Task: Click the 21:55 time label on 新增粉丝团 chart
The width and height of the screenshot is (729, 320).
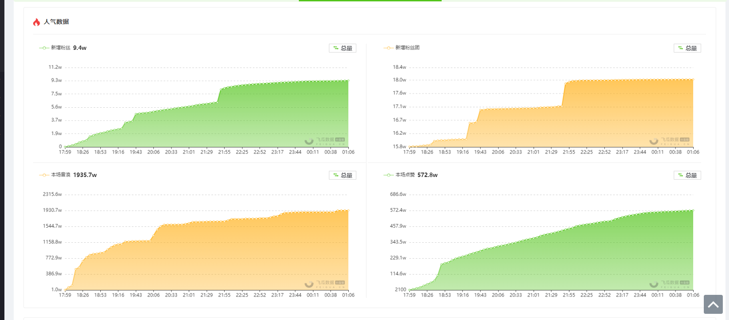Action: (569, 152)
